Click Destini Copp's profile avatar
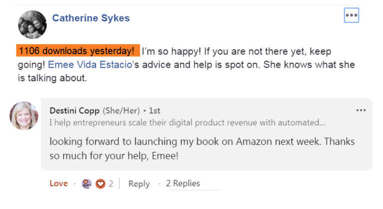This screenshot has height=209, width=383. 24,116
